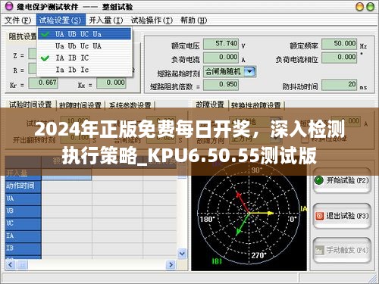Click the scroll right arrow under table

point(171,264)
